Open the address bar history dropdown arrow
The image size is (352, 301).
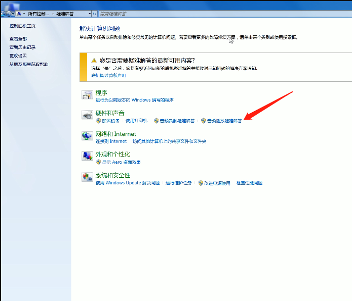[89, 14]
